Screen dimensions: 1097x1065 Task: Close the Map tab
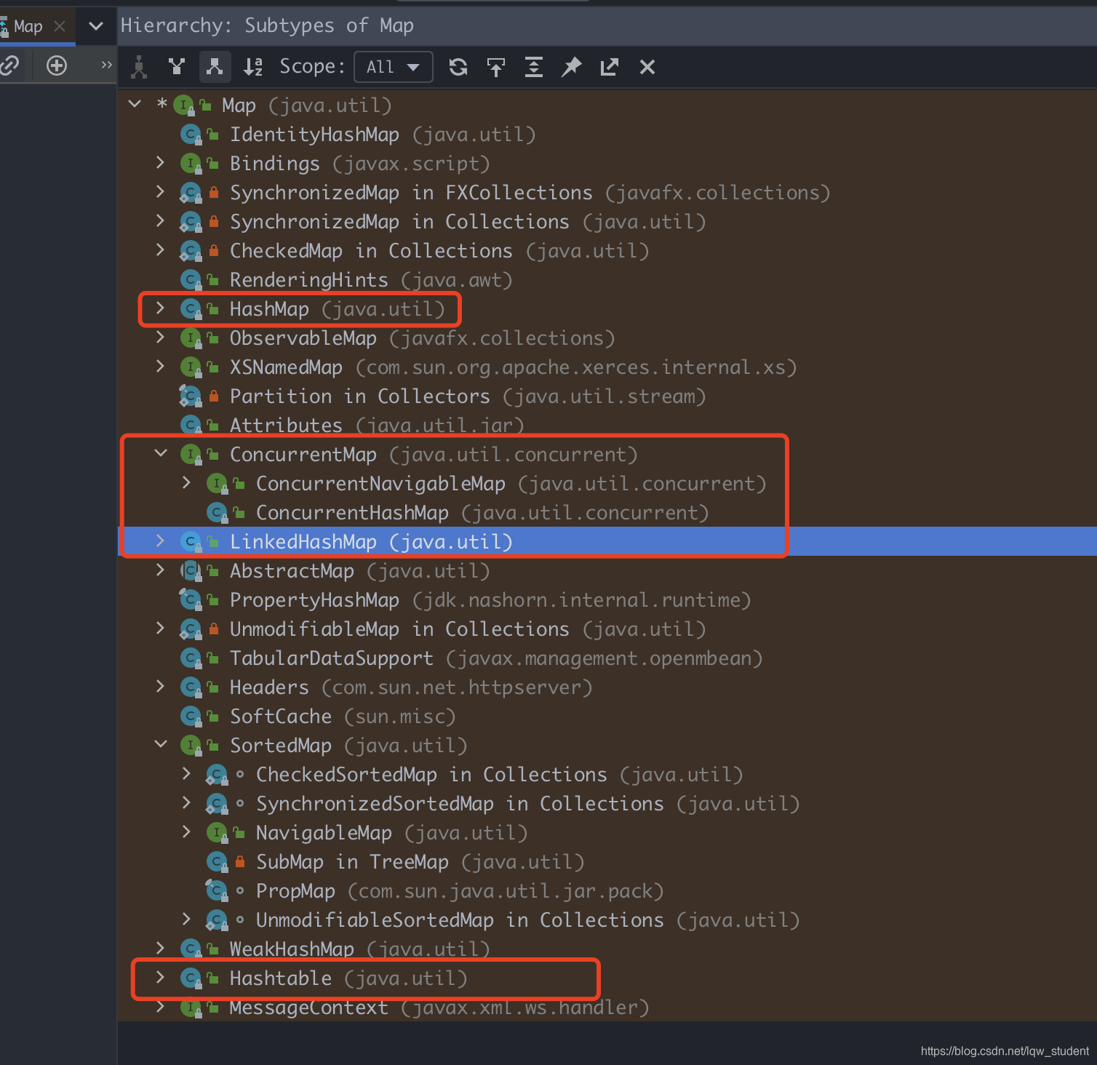[x=60, y=26]
